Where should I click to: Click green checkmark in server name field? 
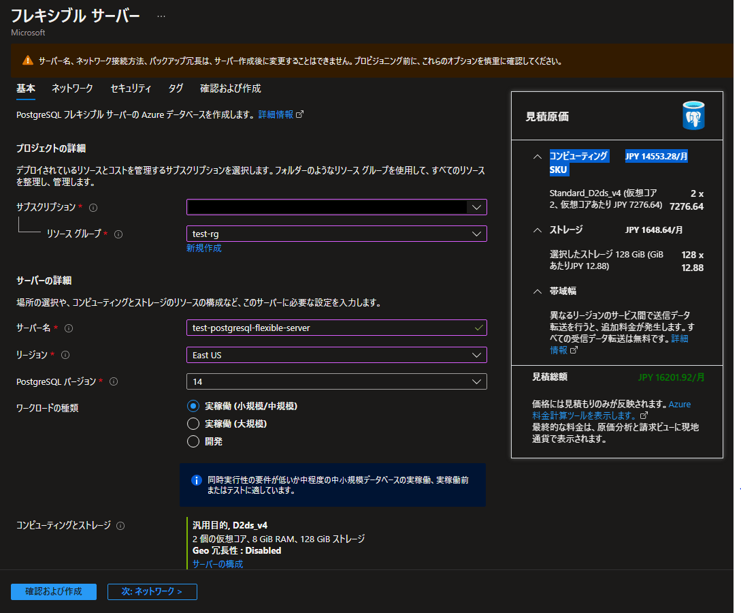(479, 328)
